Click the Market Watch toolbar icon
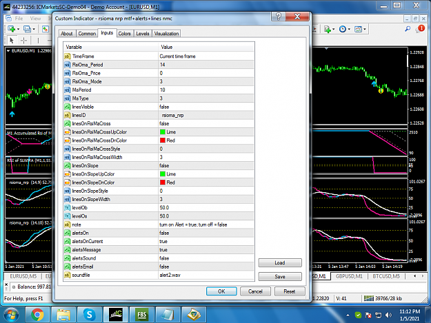The image size is (431, 323). click(x=46, y=29)
